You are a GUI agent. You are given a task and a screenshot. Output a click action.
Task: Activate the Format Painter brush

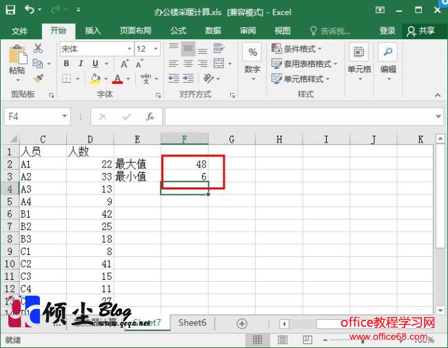(38, 79)
